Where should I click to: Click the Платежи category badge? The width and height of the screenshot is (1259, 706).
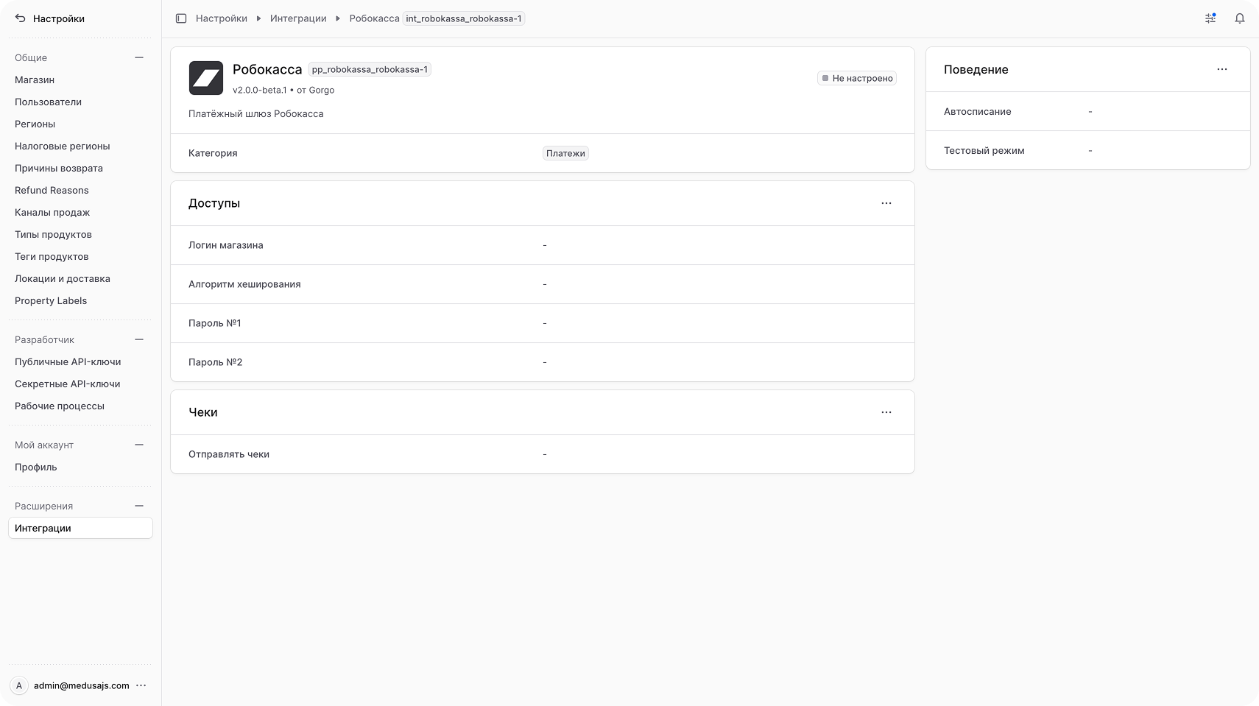(565, 153)
